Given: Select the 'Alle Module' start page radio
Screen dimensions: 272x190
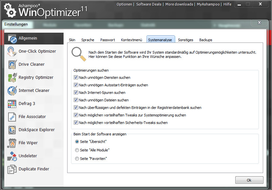Looking at the screenshot, I should point(77,150).
